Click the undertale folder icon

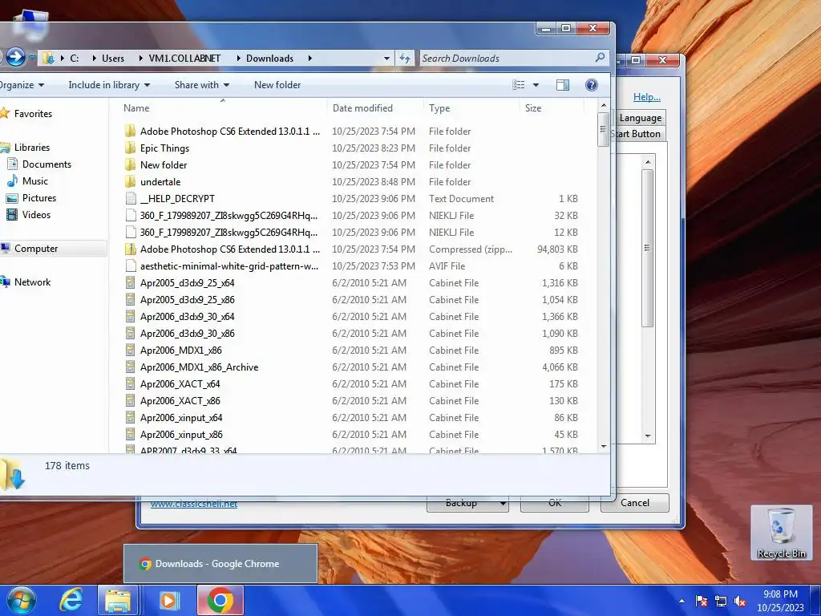click(131, 182)
